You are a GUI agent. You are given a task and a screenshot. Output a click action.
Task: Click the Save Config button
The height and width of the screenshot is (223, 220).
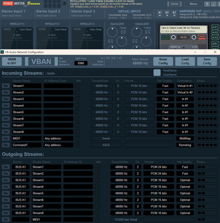click(207, 61)
